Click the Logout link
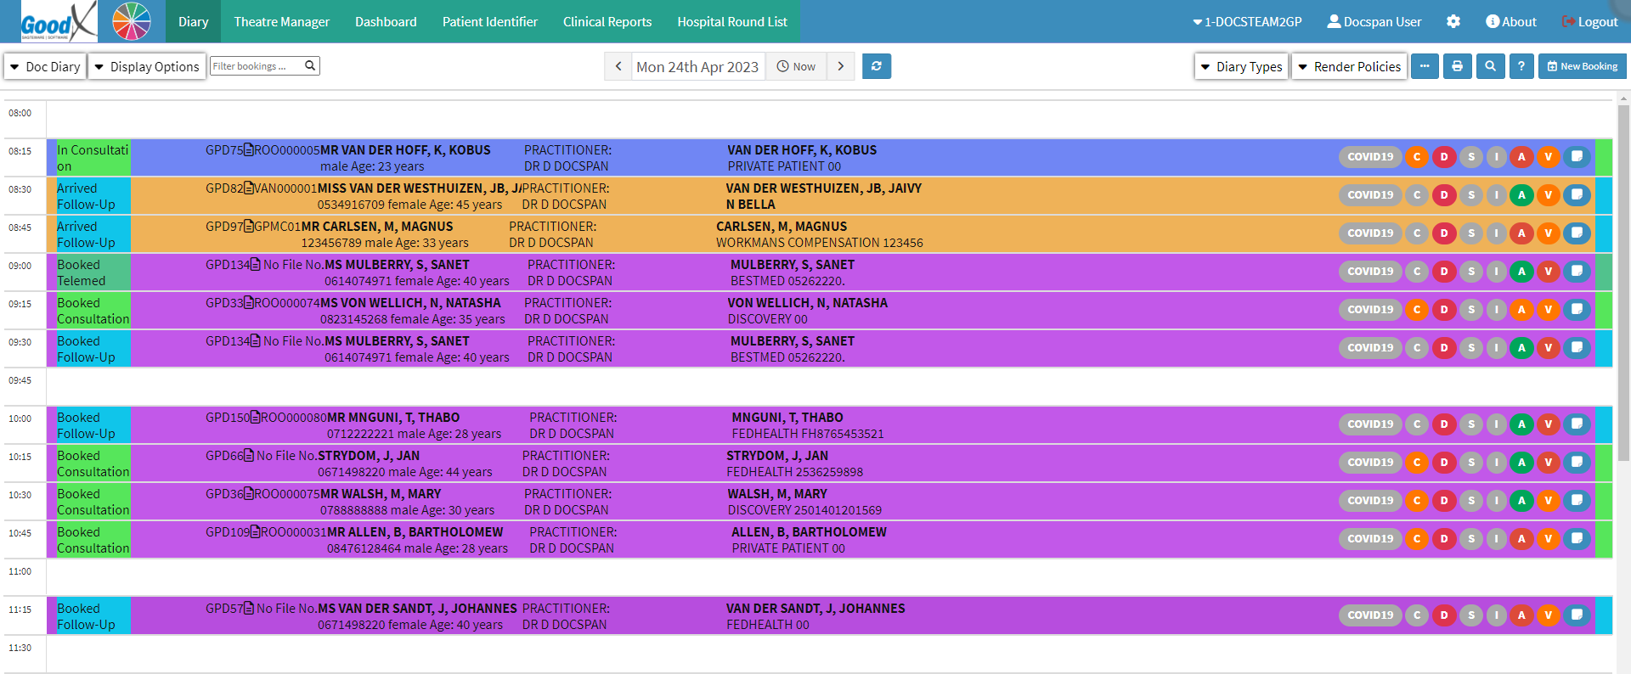Screen dimensions: 1631x674 [1589, 22]
